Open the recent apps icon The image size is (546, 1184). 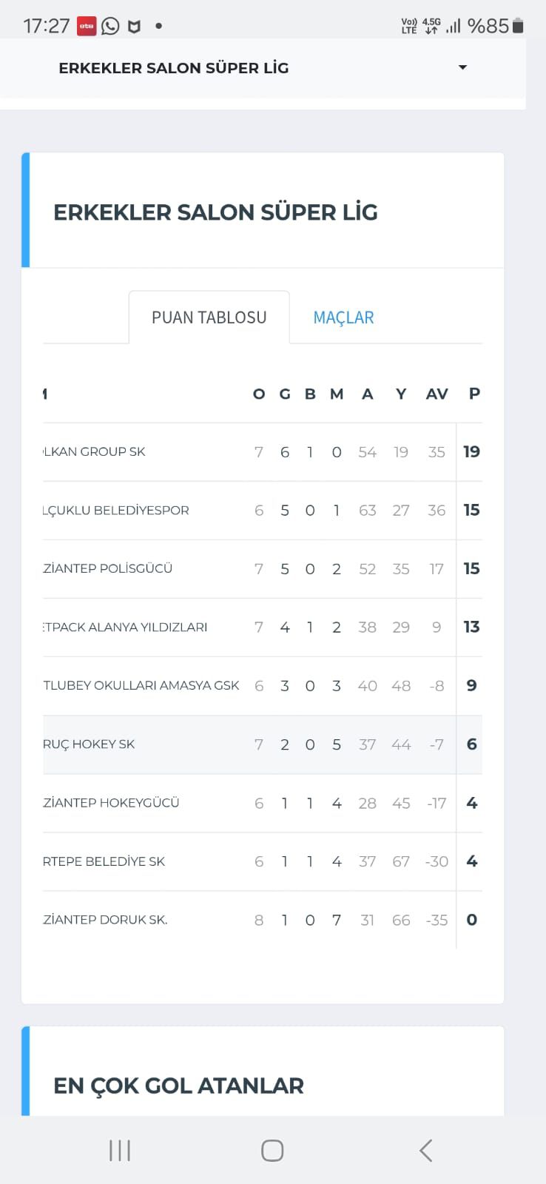(120, 1150)
